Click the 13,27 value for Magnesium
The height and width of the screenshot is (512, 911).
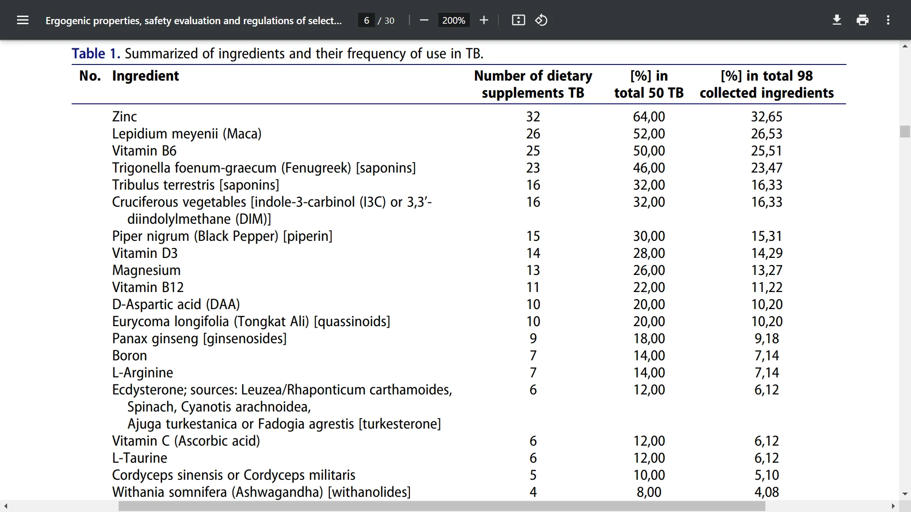coord(767,270)
